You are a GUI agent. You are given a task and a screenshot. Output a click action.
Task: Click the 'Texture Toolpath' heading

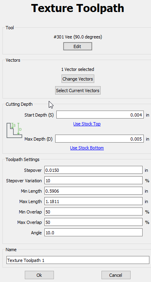pos(77,8)
